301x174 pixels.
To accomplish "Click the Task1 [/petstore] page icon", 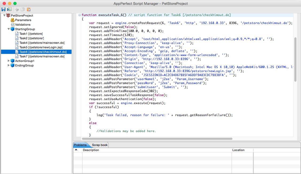I will 17,34.
